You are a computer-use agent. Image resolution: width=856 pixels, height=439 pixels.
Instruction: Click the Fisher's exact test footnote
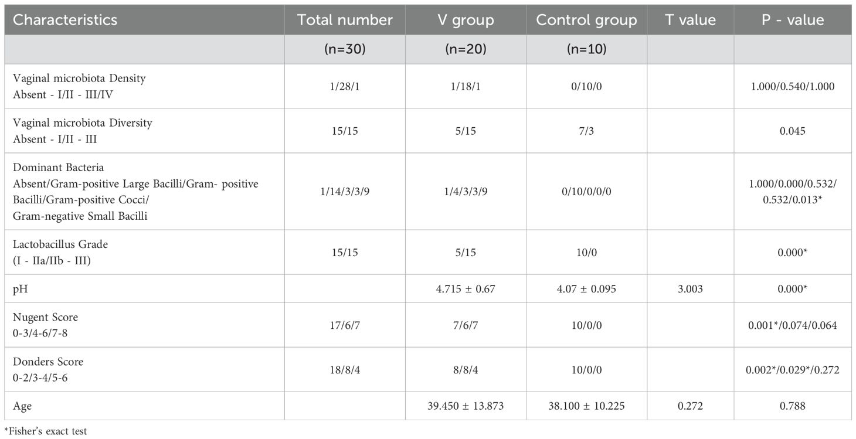point(46,431)
